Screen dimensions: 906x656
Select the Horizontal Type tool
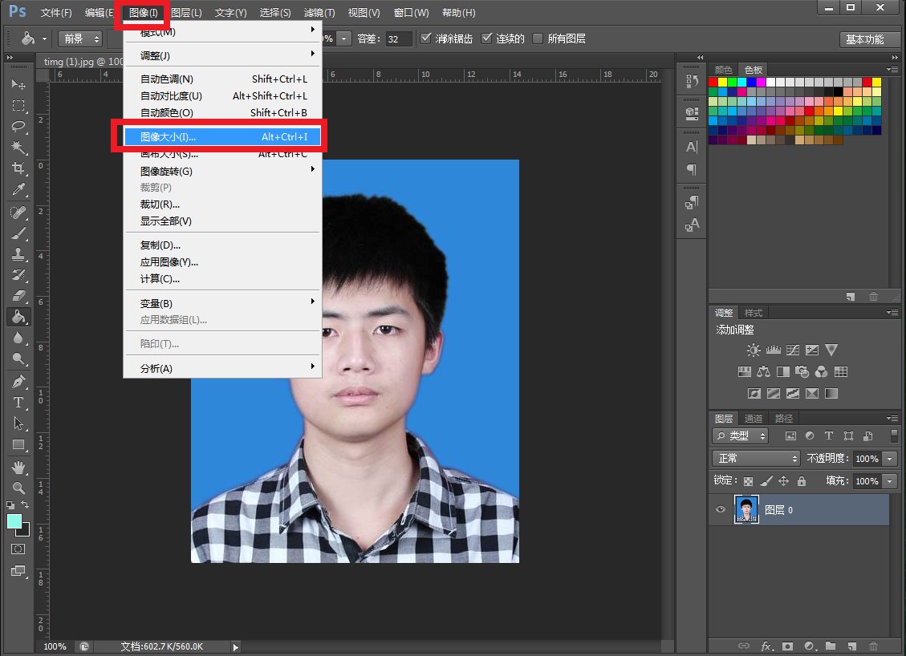tap(18, 403)
